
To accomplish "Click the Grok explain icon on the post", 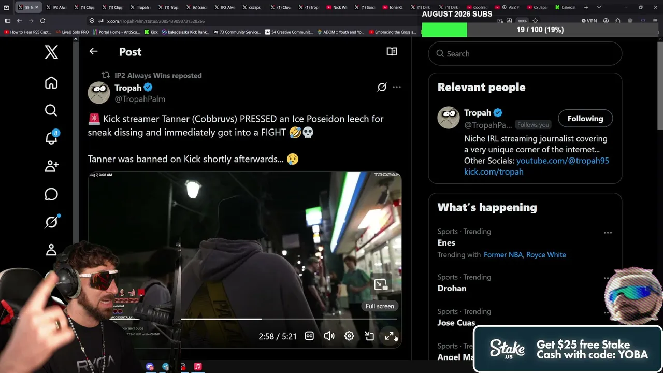I will pos(382,87).
